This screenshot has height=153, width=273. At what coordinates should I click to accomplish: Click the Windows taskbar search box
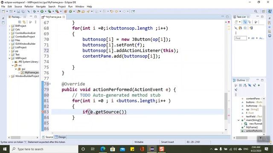pos(44,149)
